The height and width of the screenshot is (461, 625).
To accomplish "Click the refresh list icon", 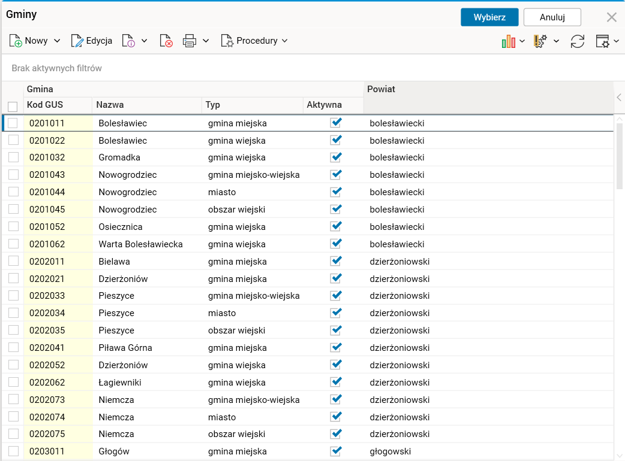I will coord(577,41).
